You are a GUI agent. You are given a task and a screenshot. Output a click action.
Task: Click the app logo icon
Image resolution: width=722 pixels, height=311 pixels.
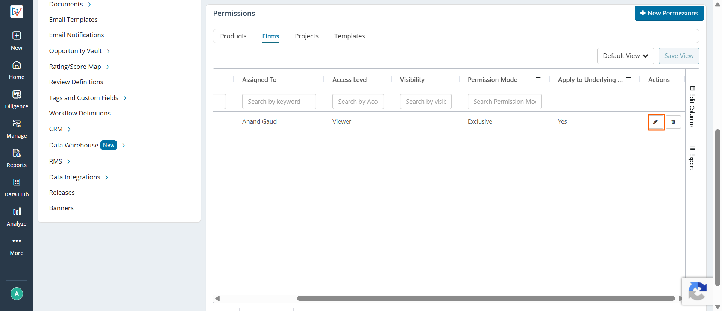pyautogui.click(x=17, y=12)
